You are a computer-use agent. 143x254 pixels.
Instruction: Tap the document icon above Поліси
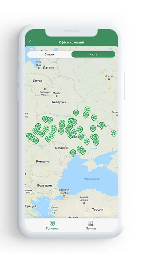(91, 223)
